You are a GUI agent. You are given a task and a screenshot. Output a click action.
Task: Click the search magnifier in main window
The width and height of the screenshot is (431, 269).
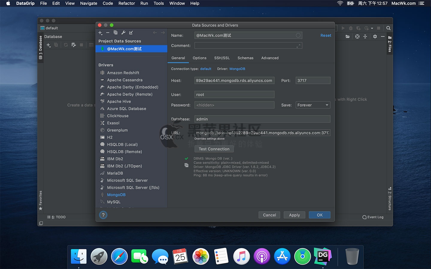(x=388, y=28)
